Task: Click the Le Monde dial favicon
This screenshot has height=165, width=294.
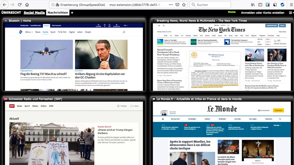Action: [154, 99]
